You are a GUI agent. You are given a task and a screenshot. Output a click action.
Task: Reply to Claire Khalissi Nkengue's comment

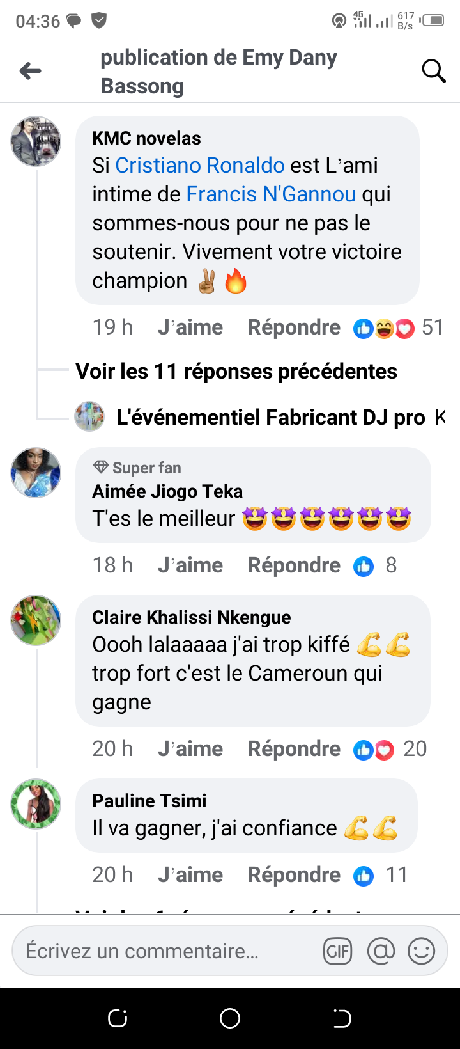[294, 749]
